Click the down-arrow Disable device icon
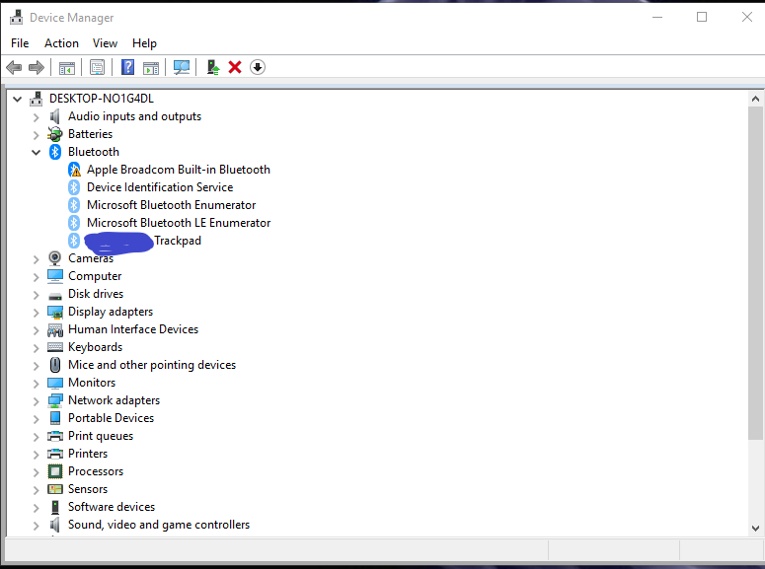Viewport: 765px width, 569px height. pos(257,67)
